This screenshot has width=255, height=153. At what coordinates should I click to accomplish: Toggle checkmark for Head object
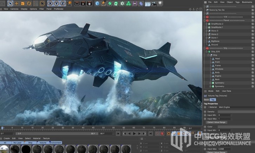coord(253,59)
